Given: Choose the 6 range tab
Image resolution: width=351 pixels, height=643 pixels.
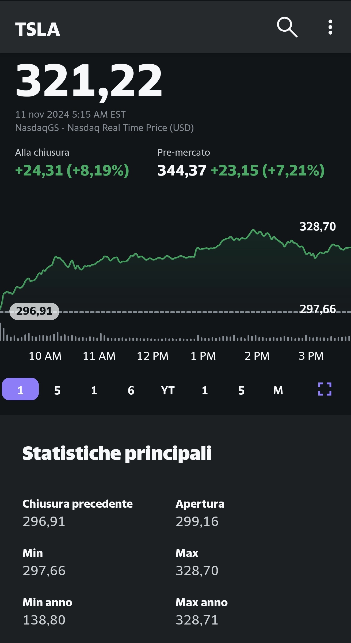Looking at the screenshot, I should pos(131,390).
